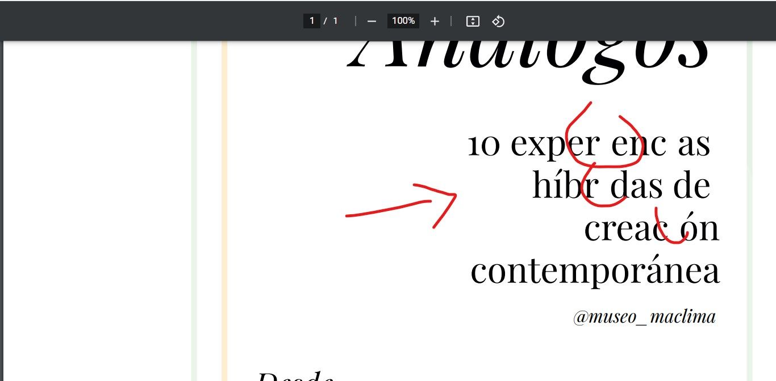The height and width of the screenshot is (381, 776).
Task: Click the slash separator between page numbers
Action: 326,21
